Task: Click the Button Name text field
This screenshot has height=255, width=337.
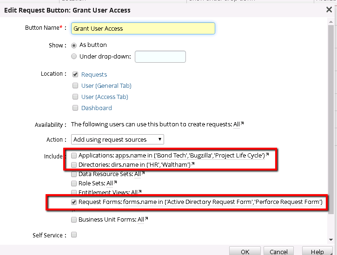Action: point(143,28)
